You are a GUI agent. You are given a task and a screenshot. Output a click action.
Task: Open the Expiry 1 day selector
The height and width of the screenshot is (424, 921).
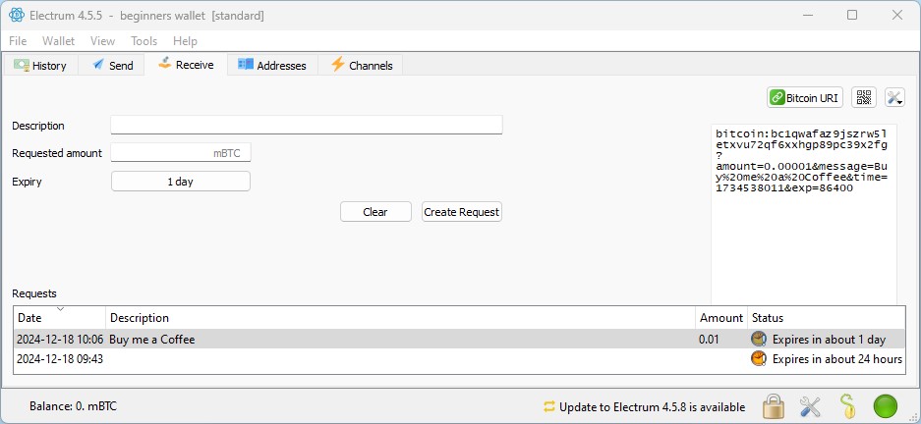coord(181,182)
